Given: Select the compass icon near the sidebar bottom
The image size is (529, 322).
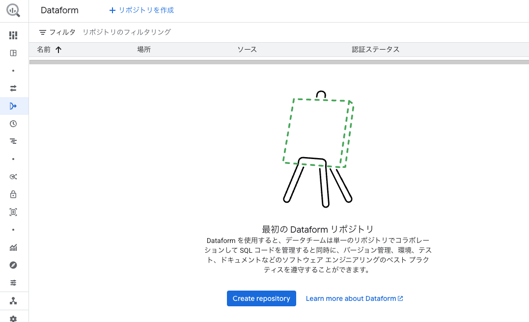Looking at the screenshot, I should point(13,265).
